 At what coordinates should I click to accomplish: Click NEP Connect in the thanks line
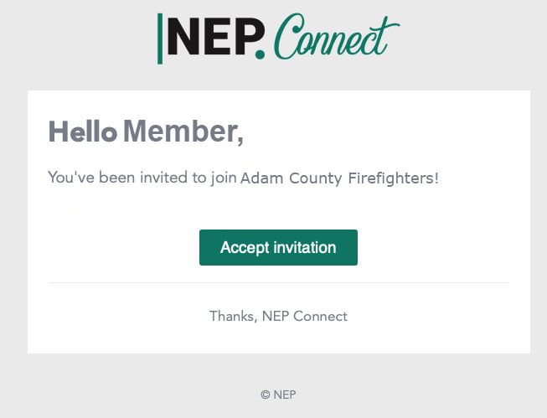tap(305, 316)
